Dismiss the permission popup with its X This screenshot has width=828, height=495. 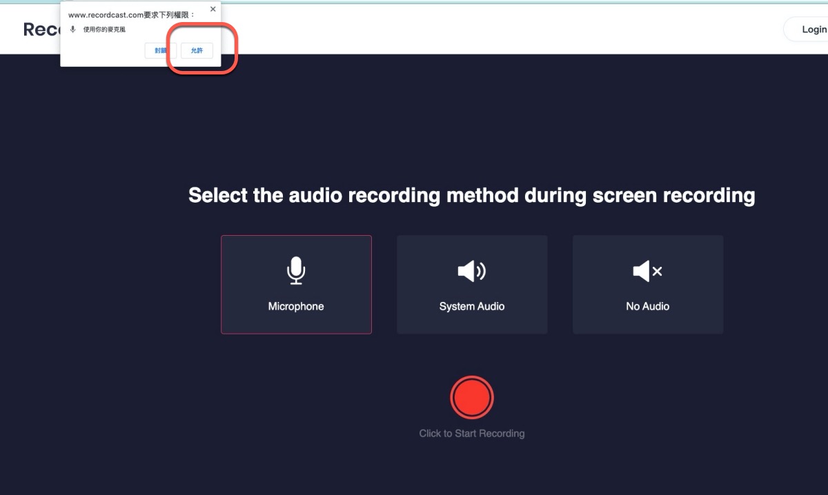[x=213, y=10]
